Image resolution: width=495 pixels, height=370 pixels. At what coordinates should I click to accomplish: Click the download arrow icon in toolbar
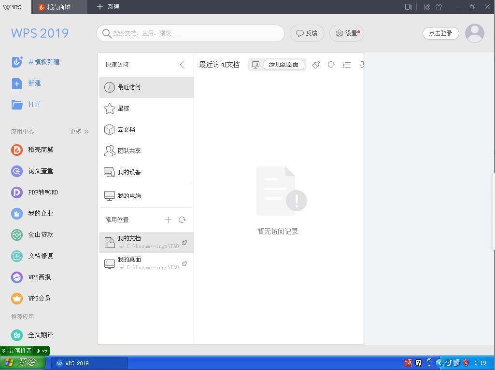[x=362, y=64]
